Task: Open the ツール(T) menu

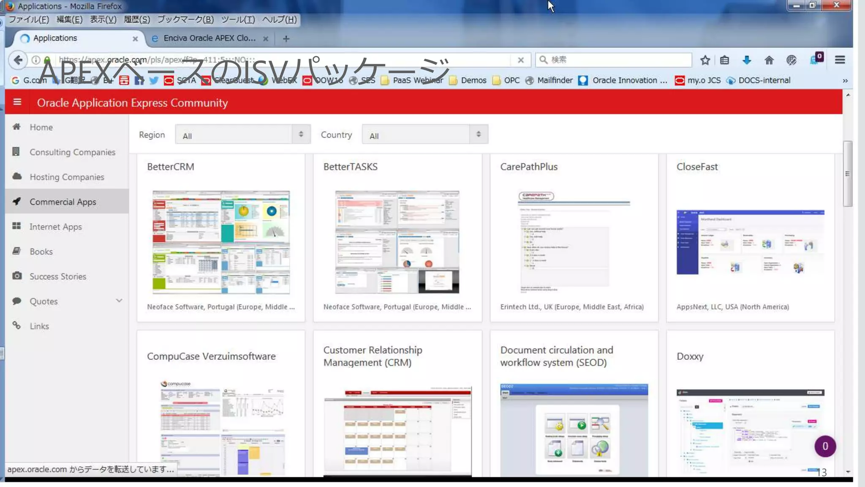Action: tap(238, 19)
